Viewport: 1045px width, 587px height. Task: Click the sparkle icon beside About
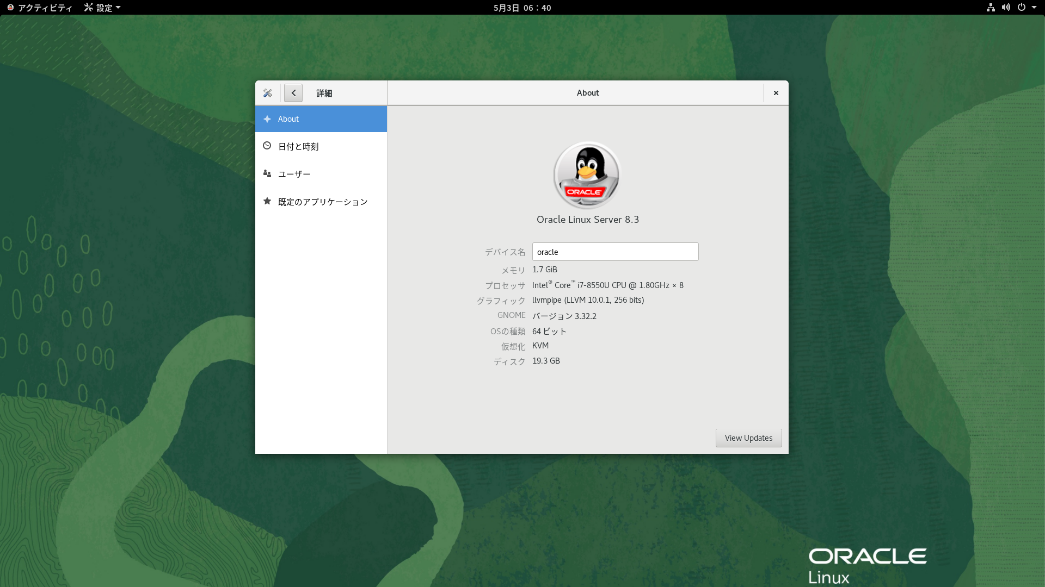(267, 119)
